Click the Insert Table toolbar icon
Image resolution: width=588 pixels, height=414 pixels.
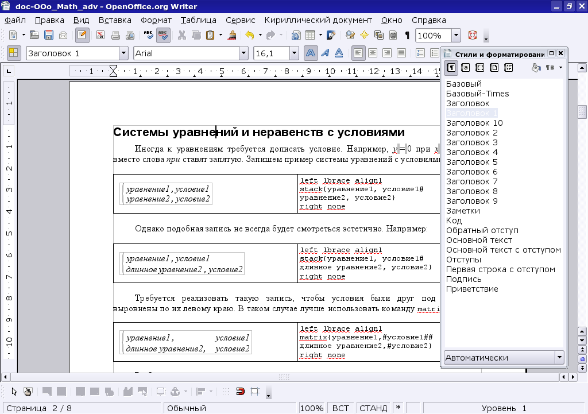(309, 35)
